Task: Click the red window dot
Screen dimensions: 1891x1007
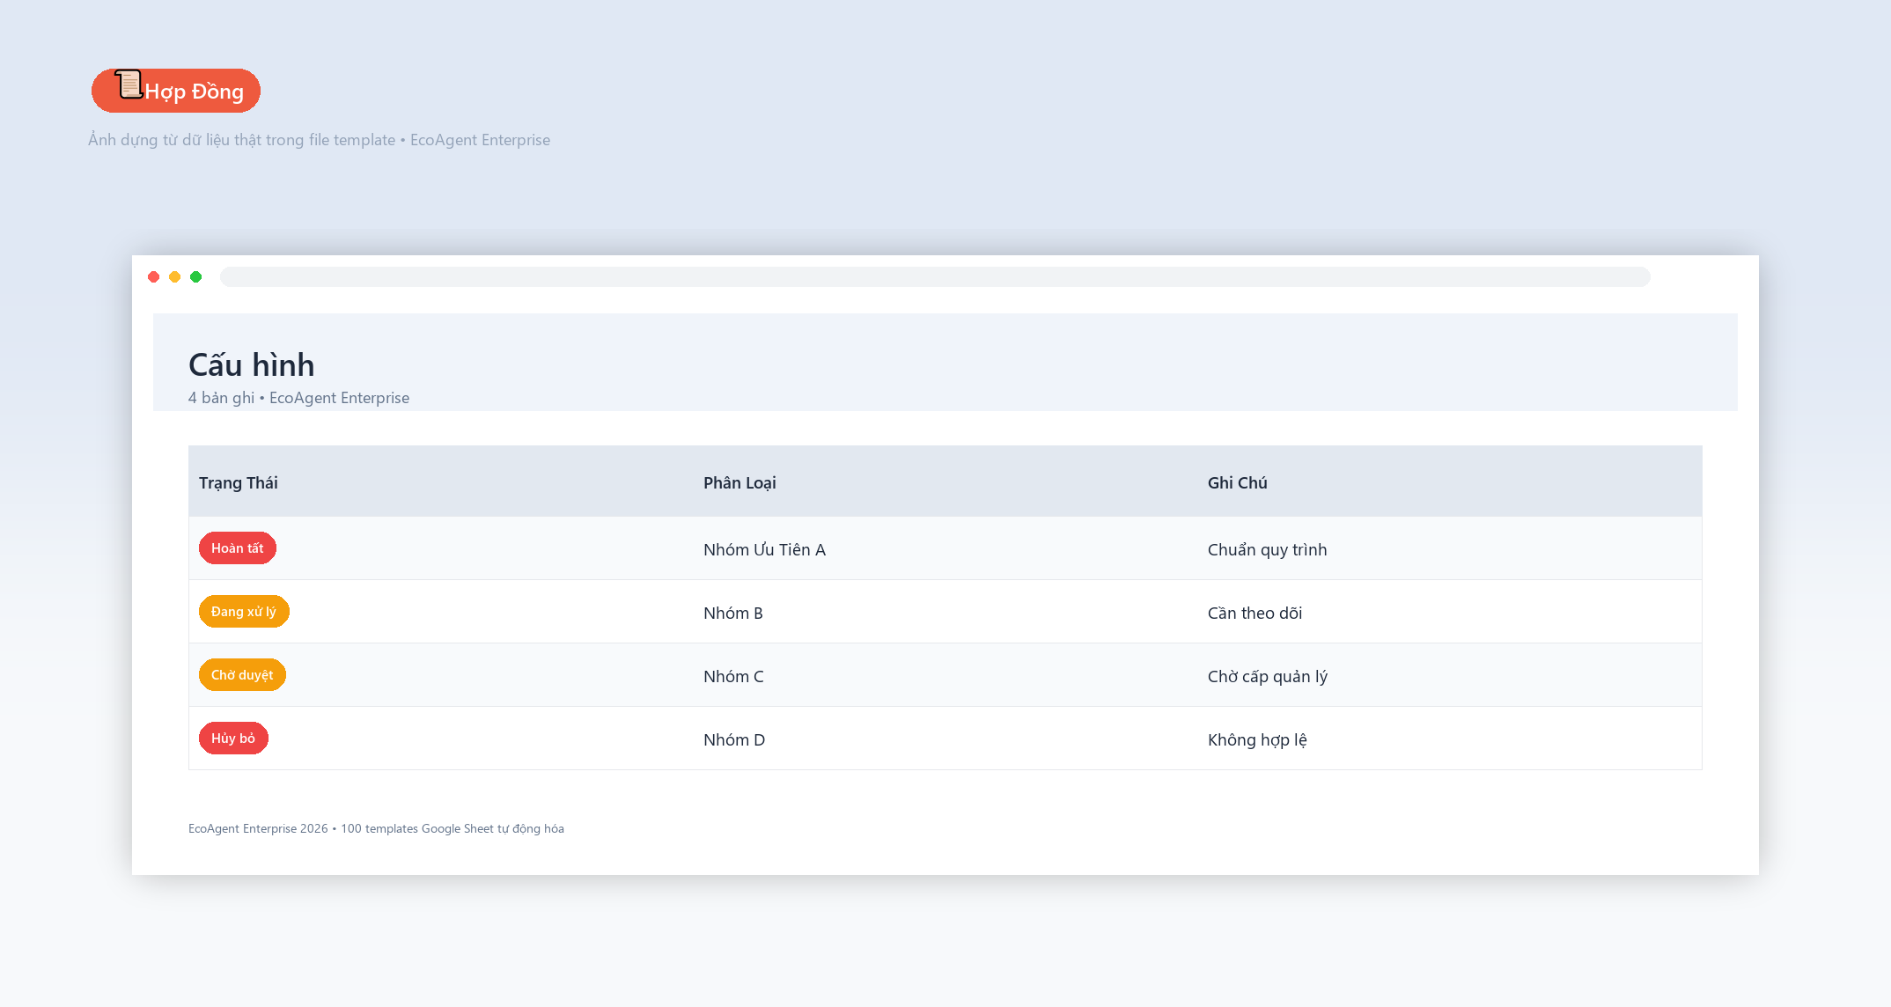Action: pyautogui.click(x=154, y=277)
